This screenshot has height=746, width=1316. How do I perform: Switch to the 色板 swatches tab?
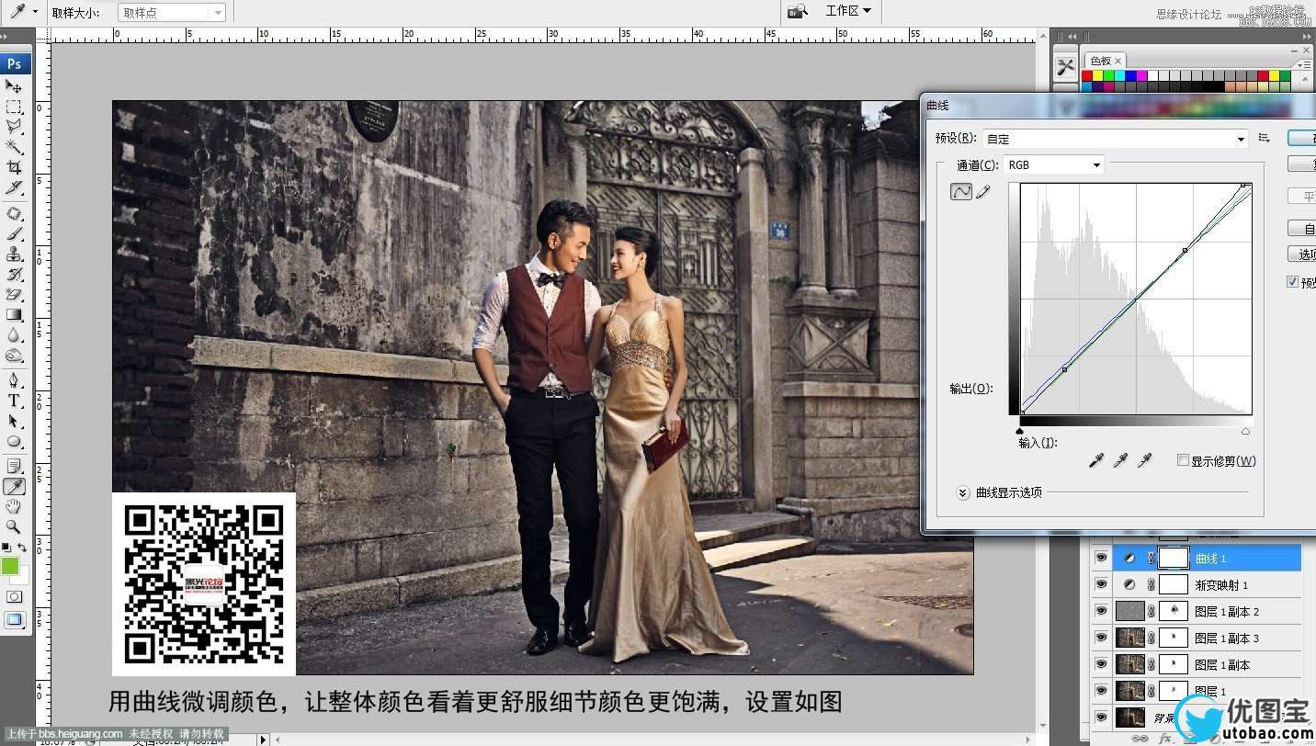coord(1106,61)
